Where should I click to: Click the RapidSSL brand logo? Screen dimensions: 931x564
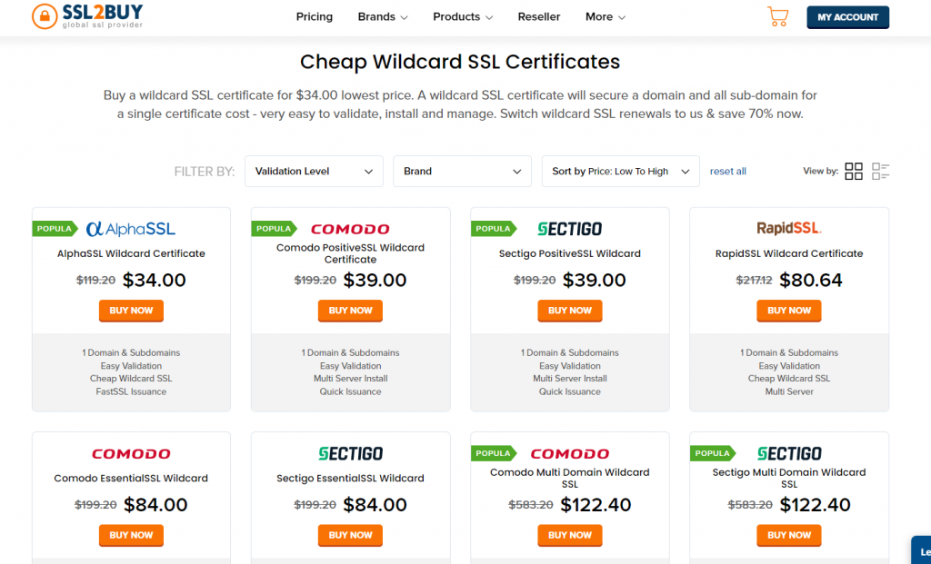pos(788,229)
